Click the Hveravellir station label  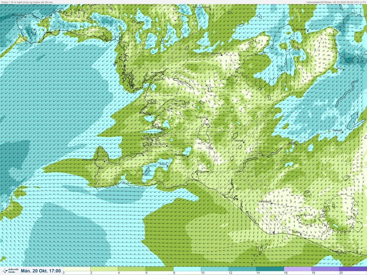(x=300, y=29)
